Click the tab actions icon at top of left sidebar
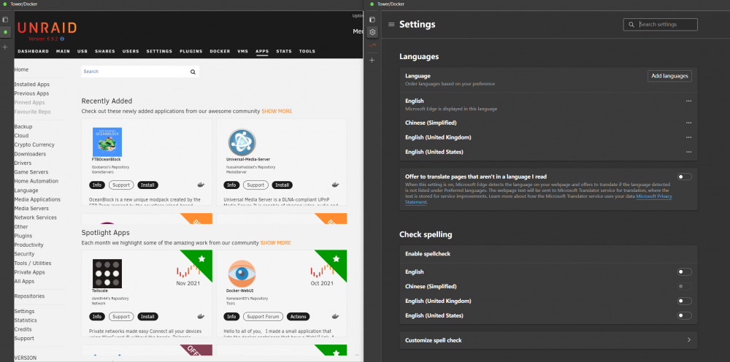This screenshot has width=730, height=362. [5, 20]
